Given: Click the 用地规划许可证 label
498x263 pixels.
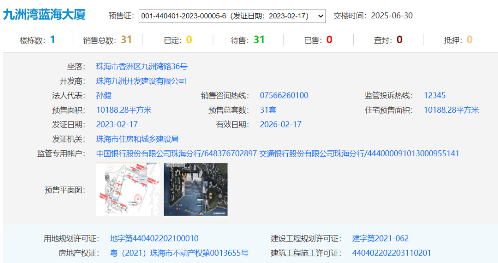Looking at the screenshot, I should (71, 239).
